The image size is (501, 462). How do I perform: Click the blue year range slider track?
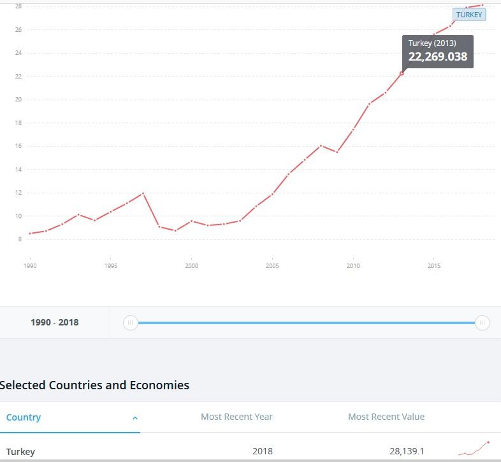point(306,323)
